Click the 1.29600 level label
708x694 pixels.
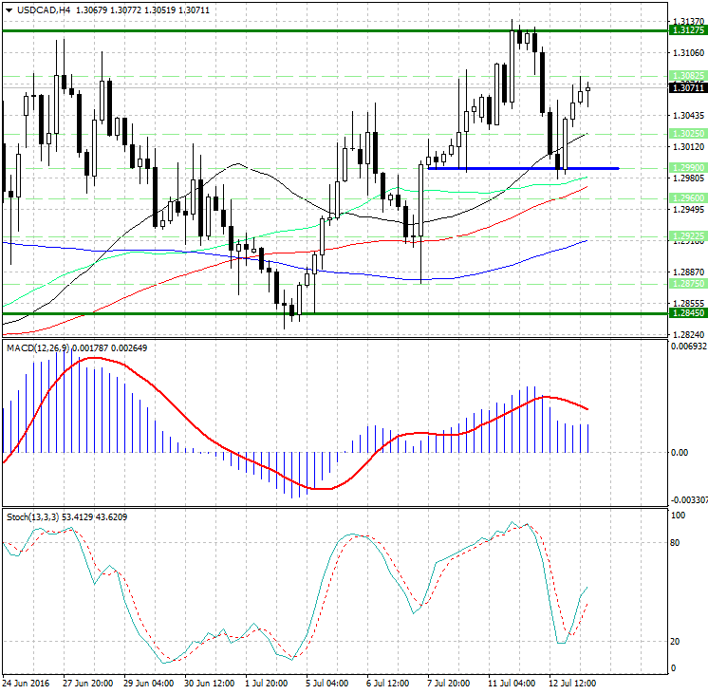tap(687, 198)
